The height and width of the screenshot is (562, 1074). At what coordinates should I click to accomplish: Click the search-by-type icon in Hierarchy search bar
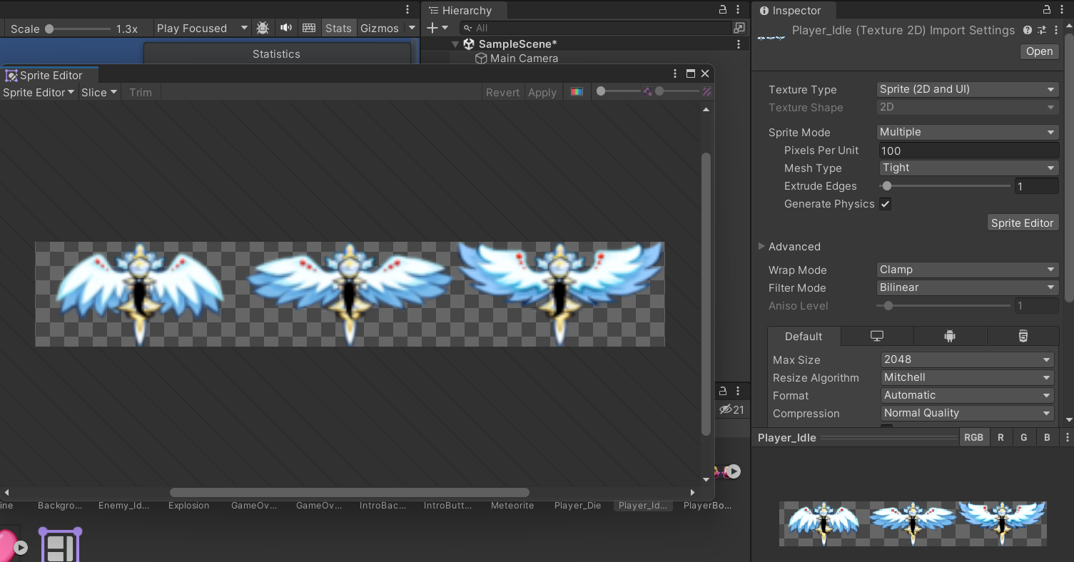(739, 28)
